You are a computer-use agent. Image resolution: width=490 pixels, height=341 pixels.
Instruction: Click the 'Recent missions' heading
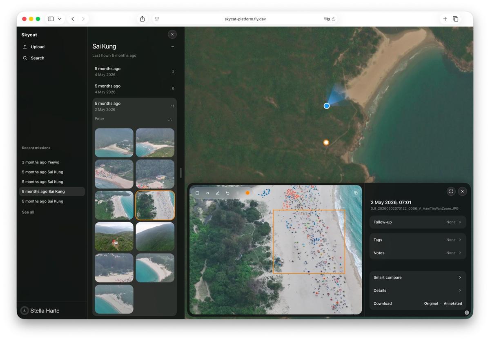point(36,148)
